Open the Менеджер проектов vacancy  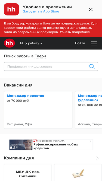pos(26,96)
